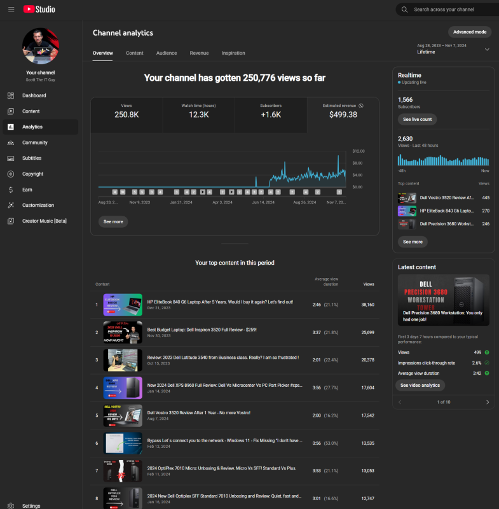The width and height of the screenshot is (499, 509).
Task: Click green indicator next to Views 499
Action: [487, 352]
